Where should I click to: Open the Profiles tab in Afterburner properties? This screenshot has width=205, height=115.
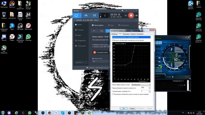click(133, 34)
